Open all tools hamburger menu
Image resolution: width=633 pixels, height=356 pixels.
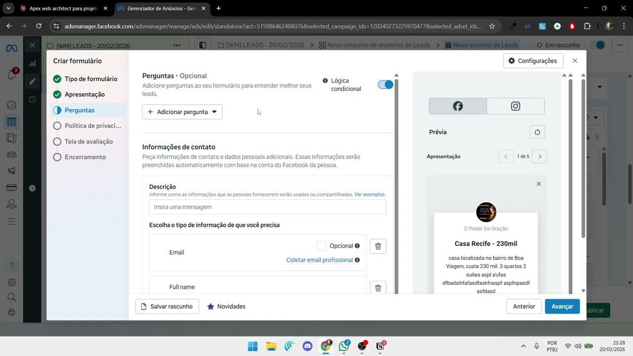11,221
